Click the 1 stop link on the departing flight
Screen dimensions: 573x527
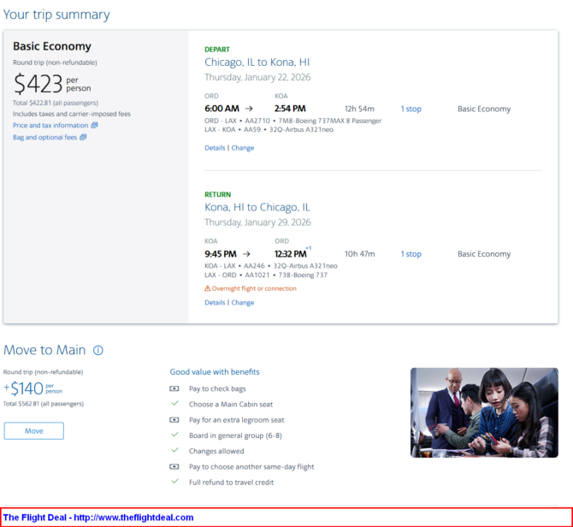tap(411, 109)
